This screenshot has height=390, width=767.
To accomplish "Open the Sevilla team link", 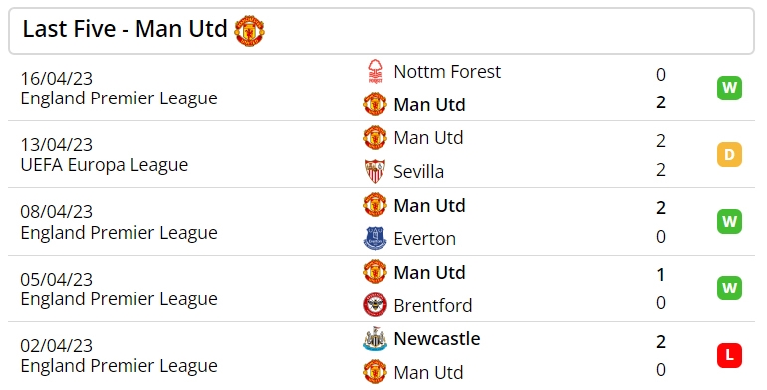I will click(x=418, y=172).
